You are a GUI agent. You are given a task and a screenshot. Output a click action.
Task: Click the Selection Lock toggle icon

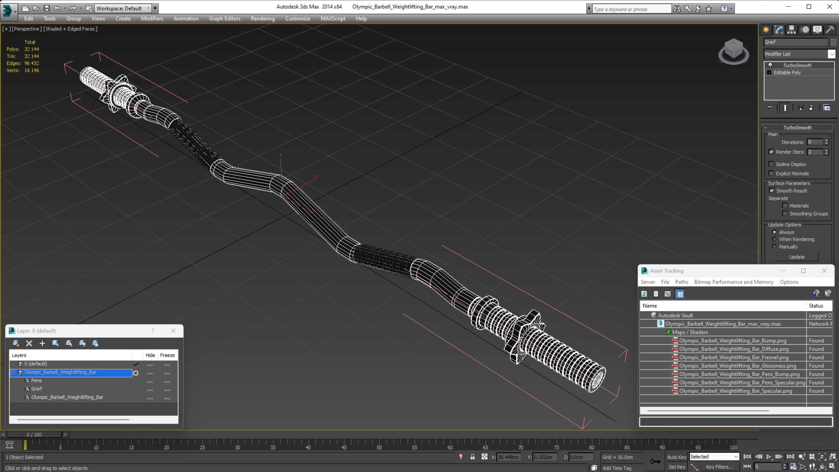point(472,457)
